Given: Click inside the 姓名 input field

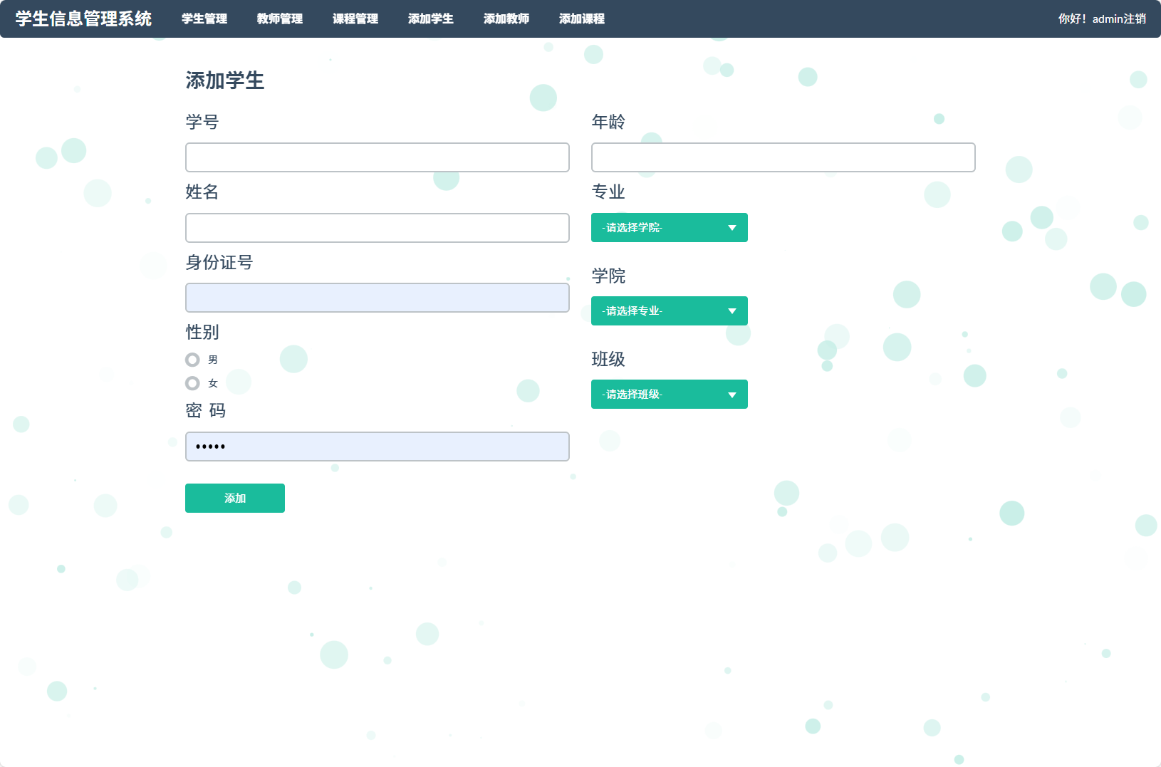Looking at the screenshot, I should pos(377,227).
